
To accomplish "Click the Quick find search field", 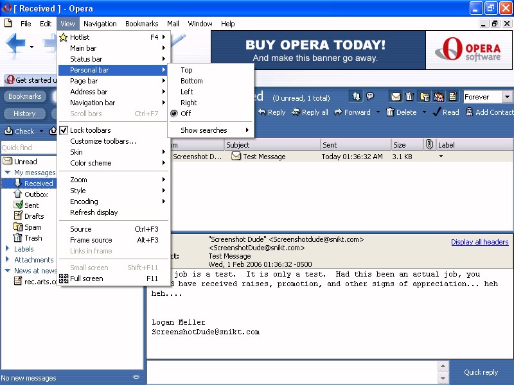I will (26, 148).
